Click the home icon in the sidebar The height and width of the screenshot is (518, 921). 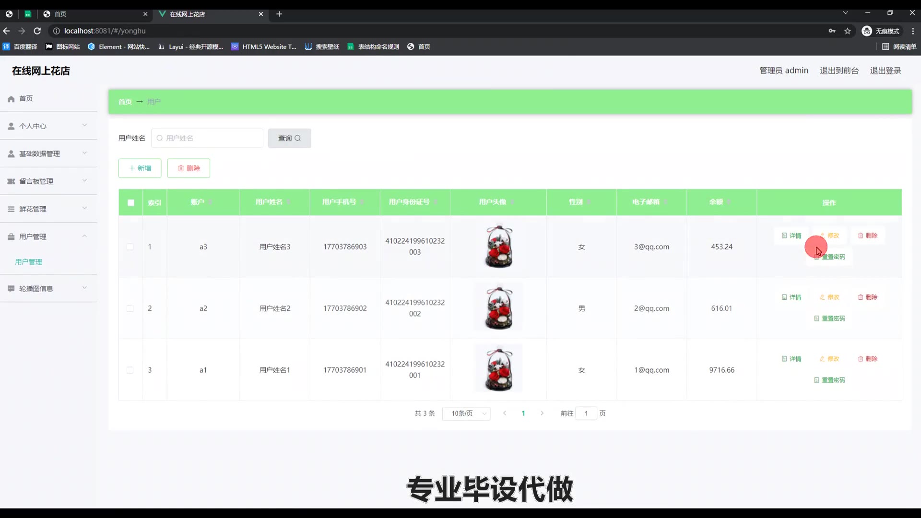click(x=11, y=99)
